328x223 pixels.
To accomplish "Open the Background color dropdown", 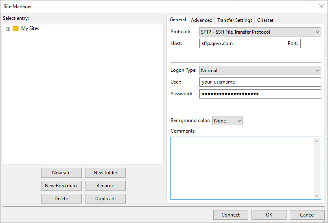I will [227, 121].
